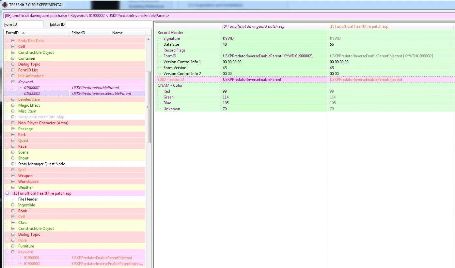
Task: Select the Navigation Mesh Info Map node
Action: (x=41, y=117)
